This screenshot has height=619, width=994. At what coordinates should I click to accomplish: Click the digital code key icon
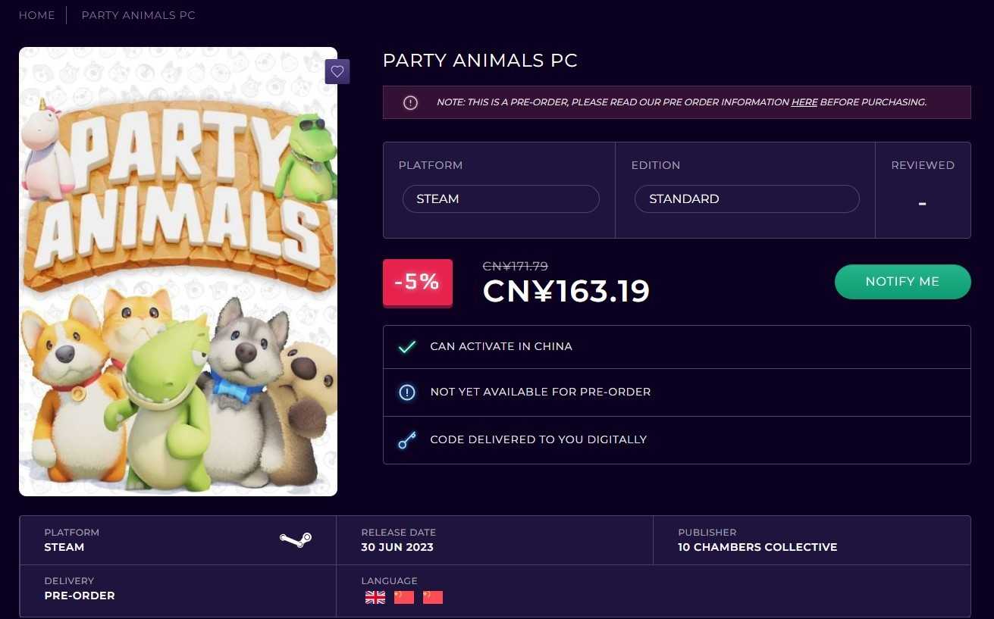pos(407,439)
